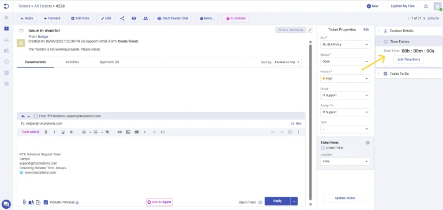Open the user avatar menu at top right
443x210 pixels.
pyautogui.click(x=437, y=6)
